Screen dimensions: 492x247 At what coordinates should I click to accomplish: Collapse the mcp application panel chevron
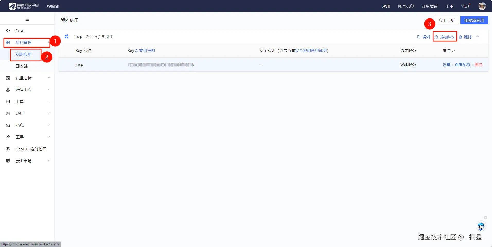pos(478,37)
